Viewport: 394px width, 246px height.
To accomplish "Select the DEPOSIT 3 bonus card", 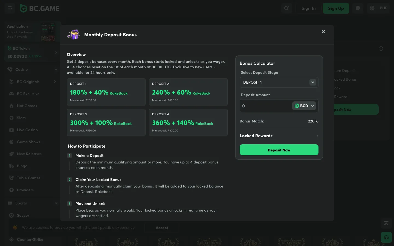I will [106, 122].
